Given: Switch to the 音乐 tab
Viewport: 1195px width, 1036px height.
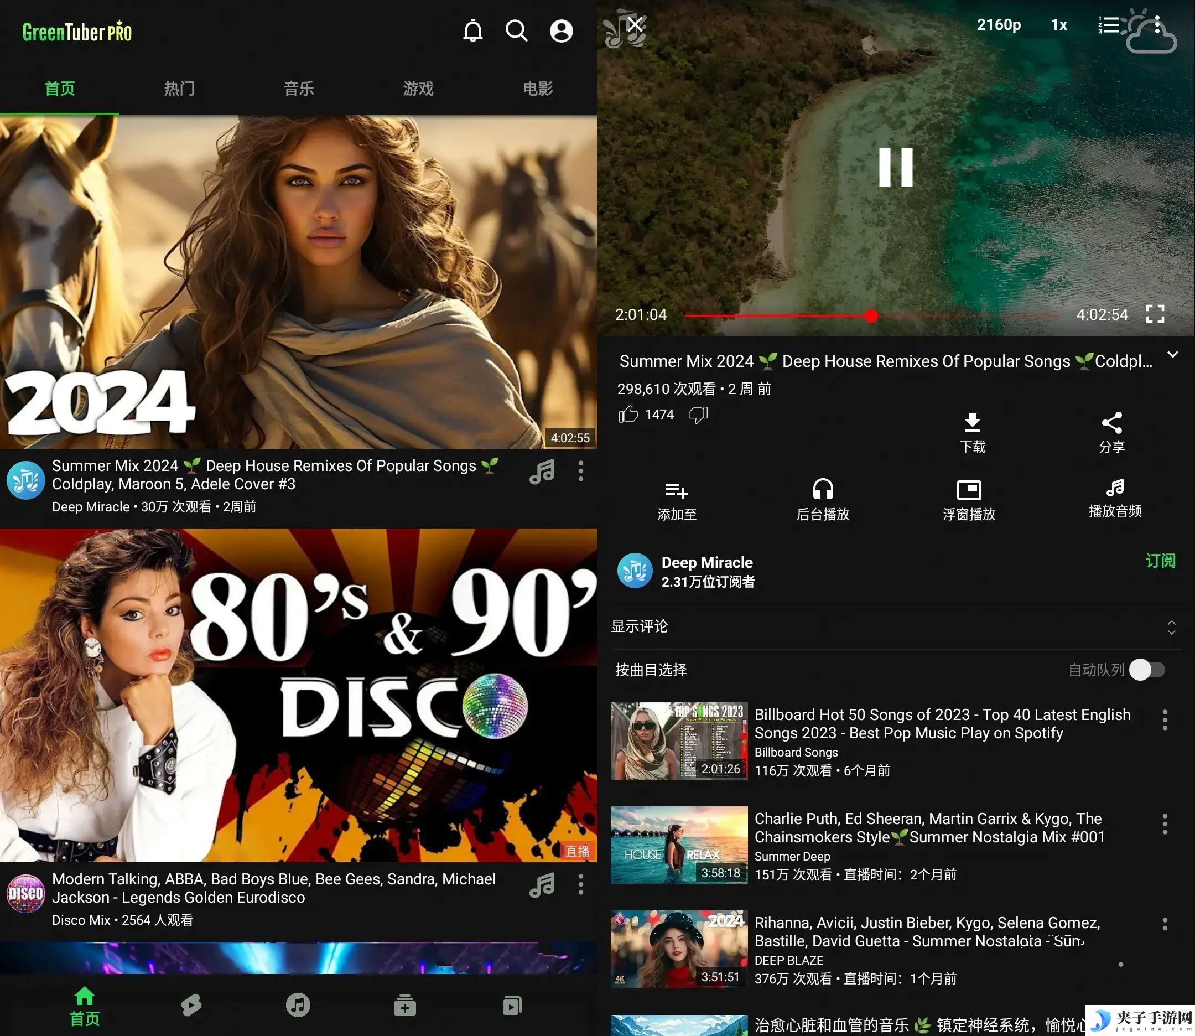Looking at the screenshot, I should point(299,89).
